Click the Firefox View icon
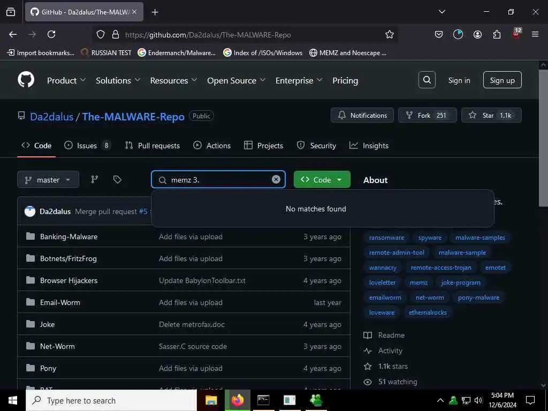Image resolution: width=548 pixels, height=411 pixels. click(11, 12)
